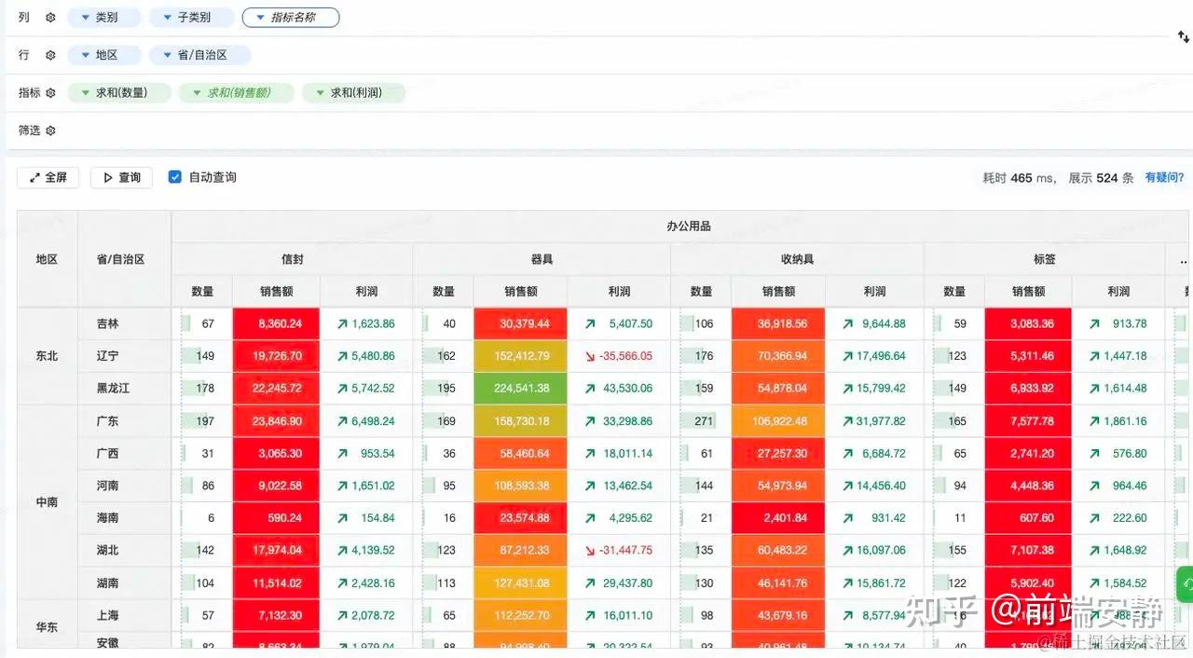The image size is (1193, 658).
Task: Uncheck the 自动查询 checkbox
Action: (x=175, y=176)
